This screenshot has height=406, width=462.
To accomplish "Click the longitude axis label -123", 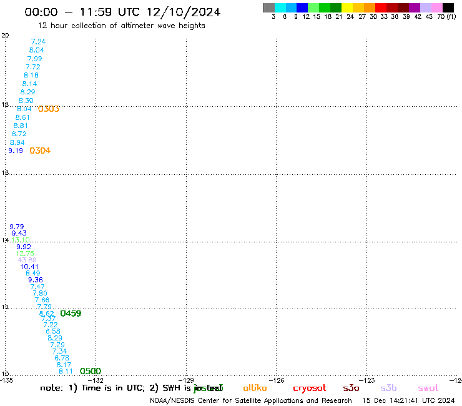I will click(367, 380).
